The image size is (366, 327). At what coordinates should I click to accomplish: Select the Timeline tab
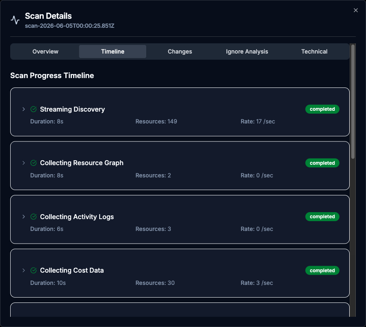click(113, 52)
